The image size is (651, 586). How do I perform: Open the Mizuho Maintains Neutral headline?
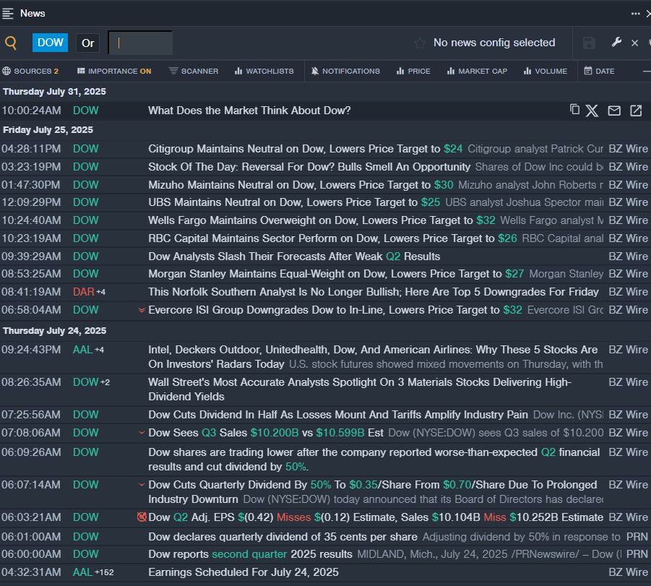301,185
